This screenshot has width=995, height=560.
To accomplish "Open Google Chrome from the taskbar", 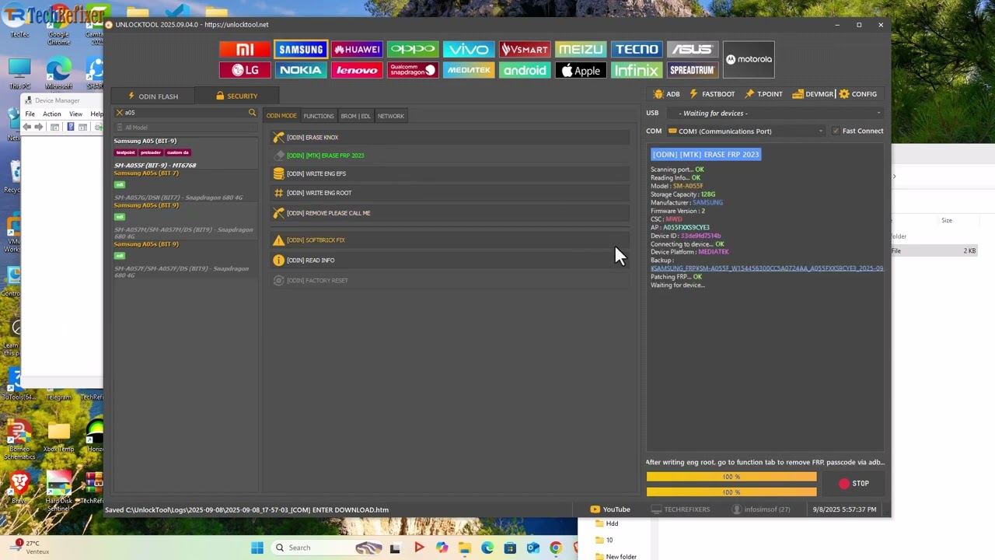I will click(x=555, y=548).
